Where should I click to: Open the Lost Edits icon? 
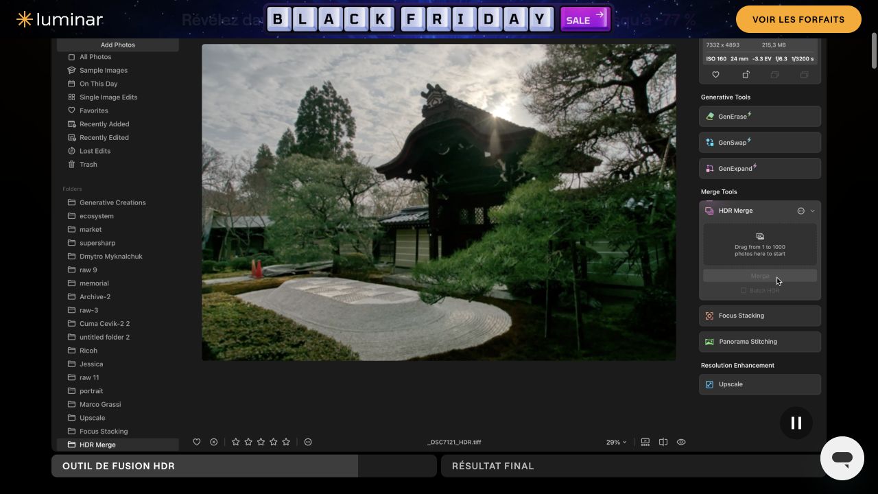(71, 151)
